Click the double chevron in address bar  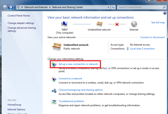pyautogui.click(x=22, y=7)
